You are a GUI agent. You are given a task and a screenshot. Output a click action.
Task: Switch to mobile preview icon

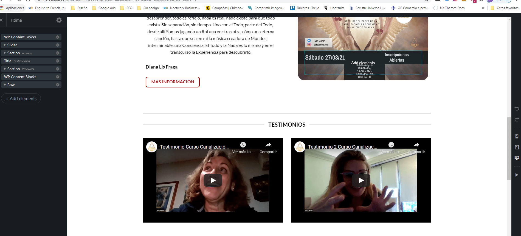tap(517, 136)
